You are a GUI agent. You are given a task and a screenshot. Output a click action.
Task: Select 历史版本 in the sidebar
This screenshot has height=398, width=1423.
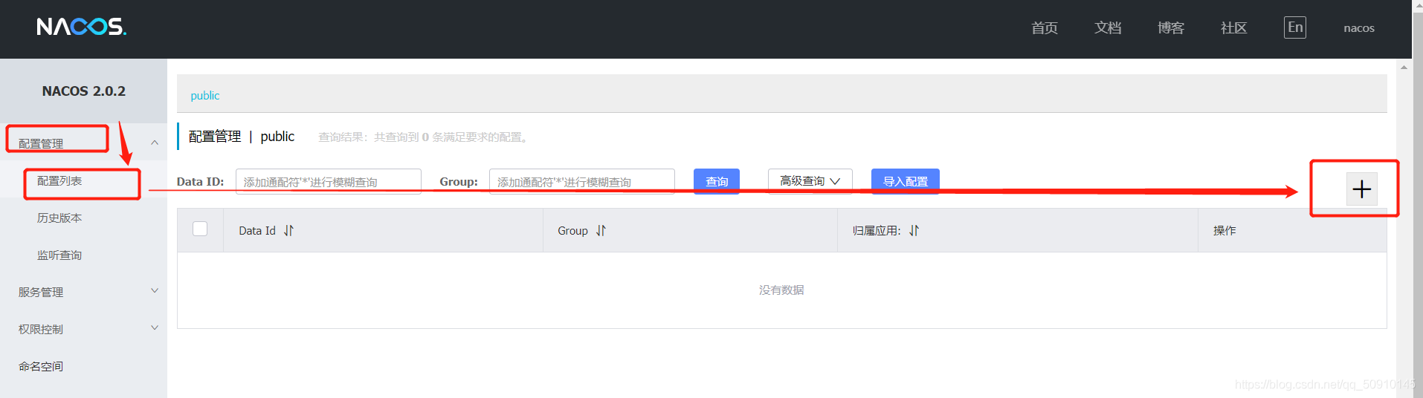[x=83, y=218]
